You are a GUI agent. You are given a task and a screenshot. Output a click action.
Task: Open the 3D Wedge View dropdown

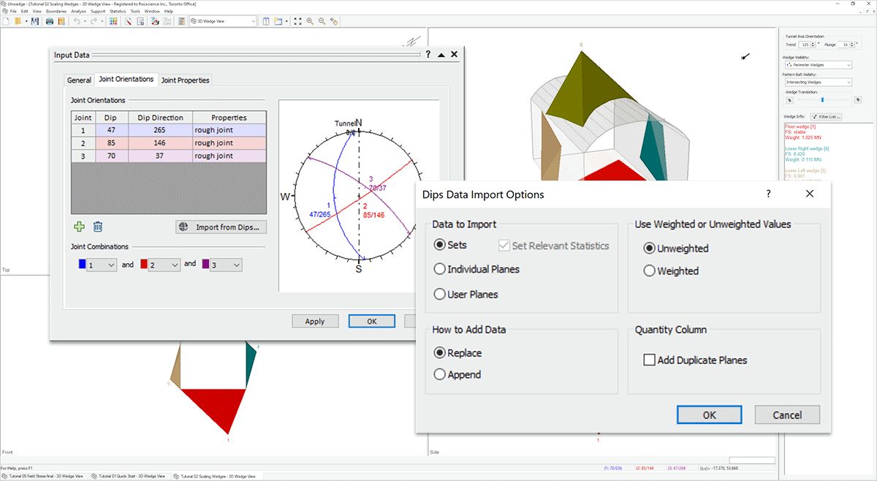click(x=222, y=21)
